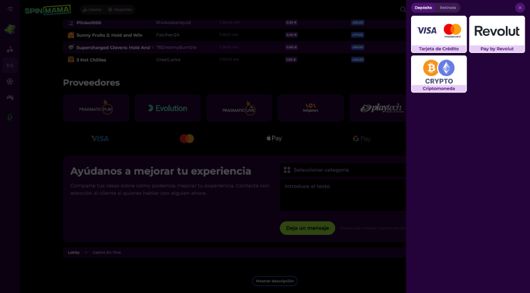Open Sunny Fruits 2: Hold and Win
Image resolution: width=530 pixels, height=293 pixels.
click(x=234, y=35)
